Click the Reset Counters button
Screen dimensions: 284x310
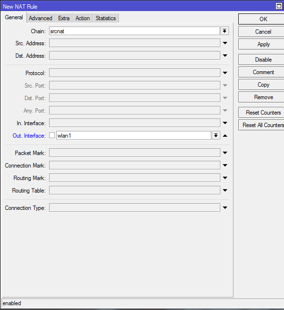click(x=261, y=113)
